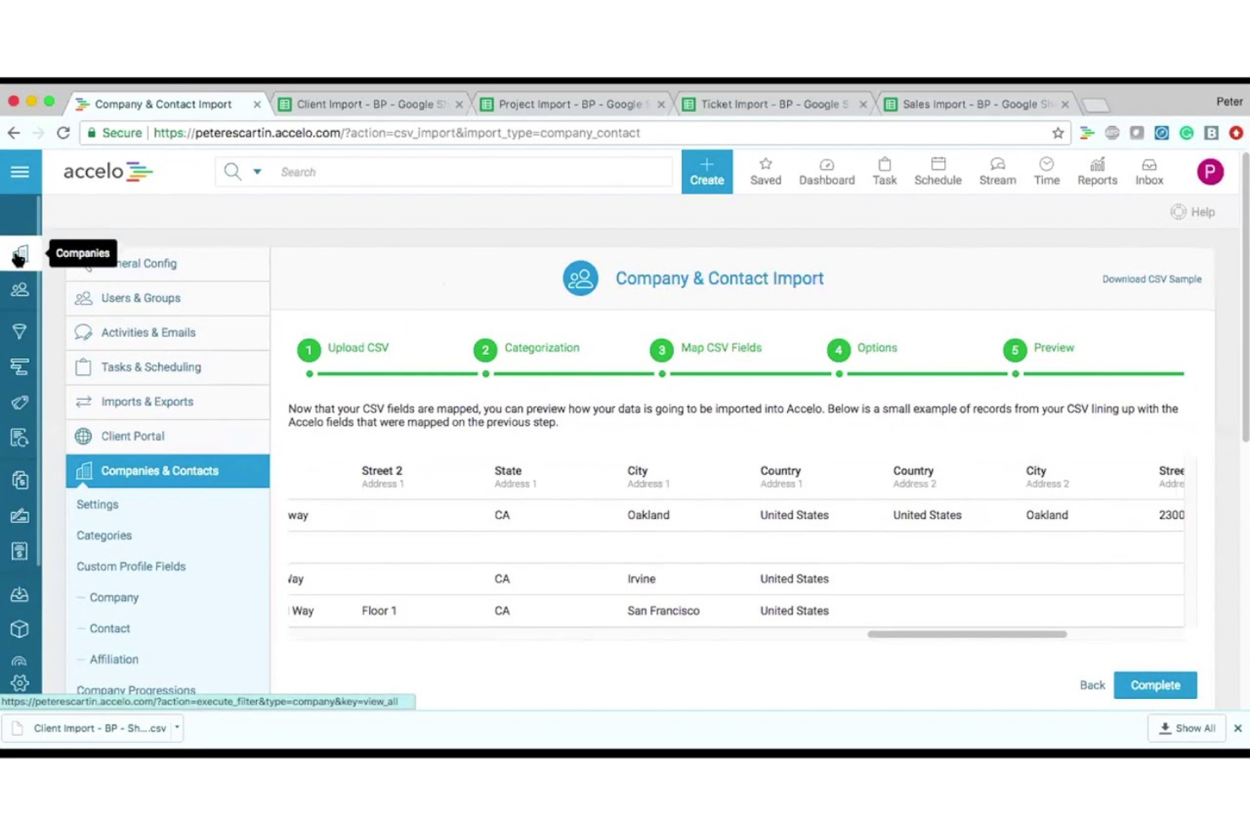Go to step 4 Options
The image size is (1250, 834).
tap(862, 349)
